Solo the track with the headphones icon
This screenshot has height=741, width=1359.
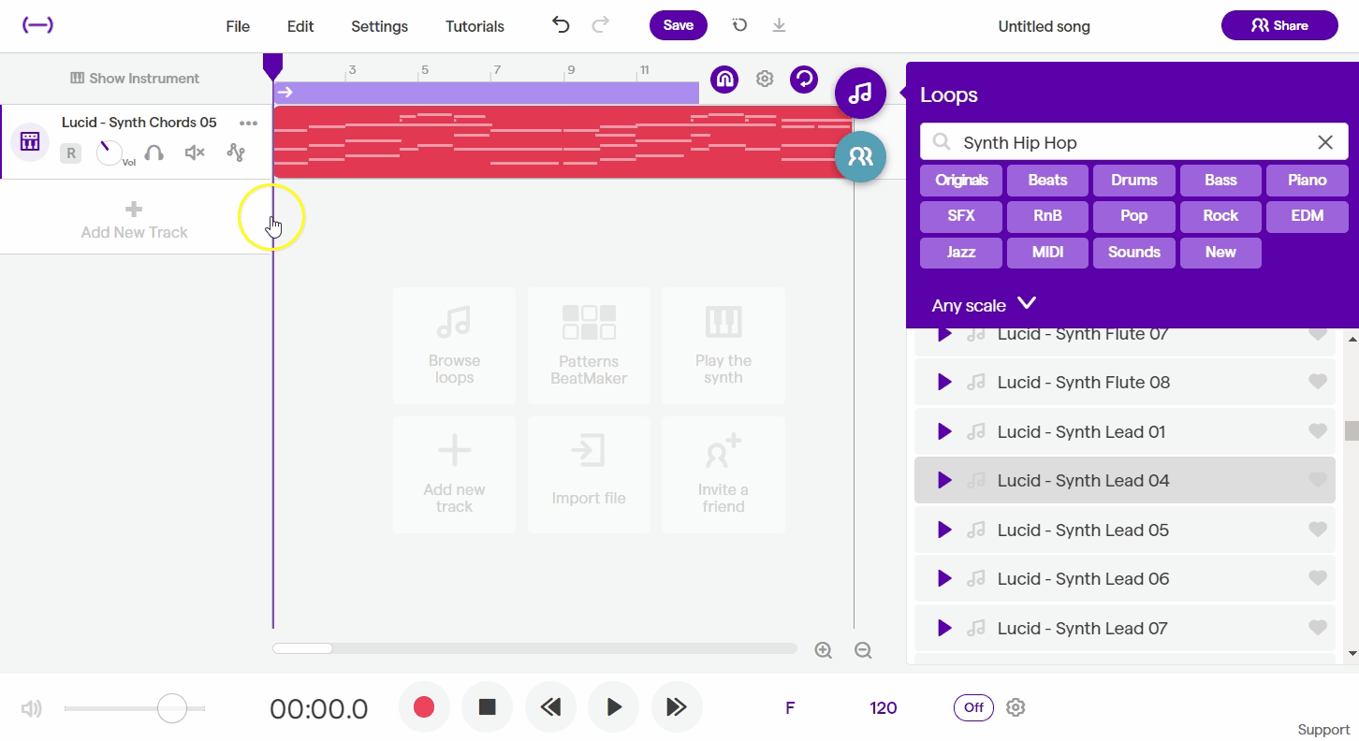[x=153, y=152]
